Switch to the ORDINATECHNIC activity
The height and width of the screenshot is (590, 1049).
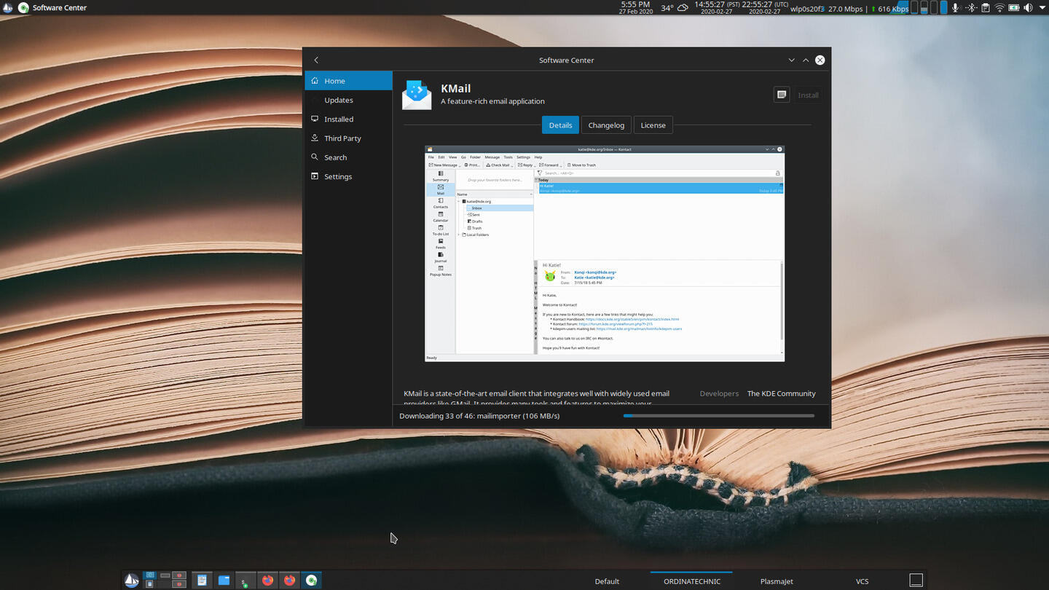[x=692, y=581]
